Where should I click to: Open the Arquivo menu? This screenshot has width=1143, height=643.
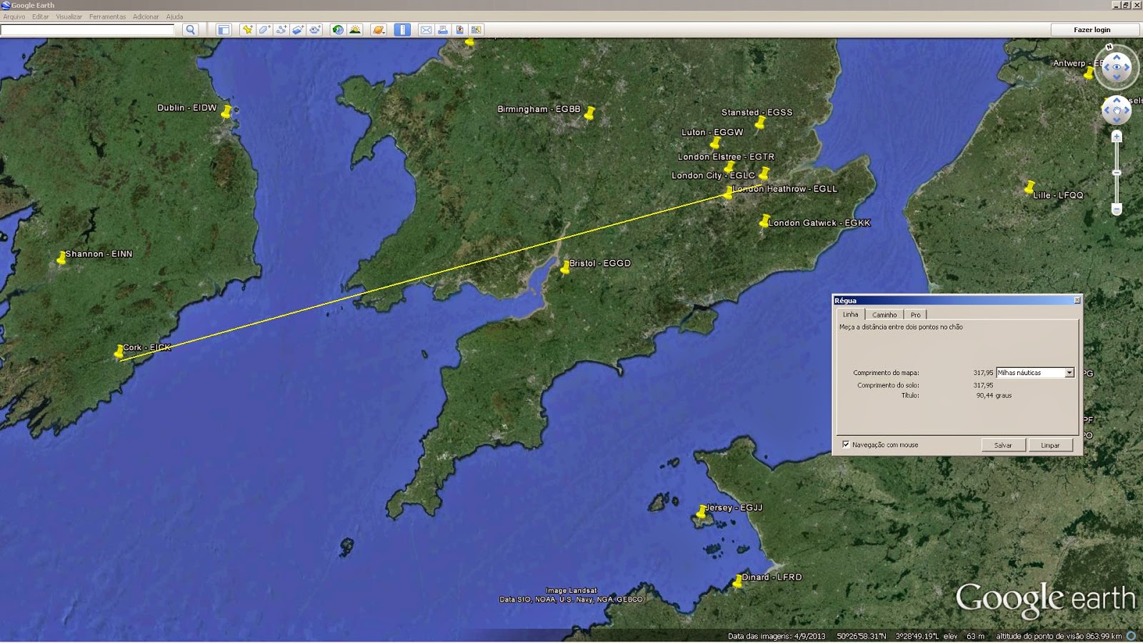[x=14, y=16]
